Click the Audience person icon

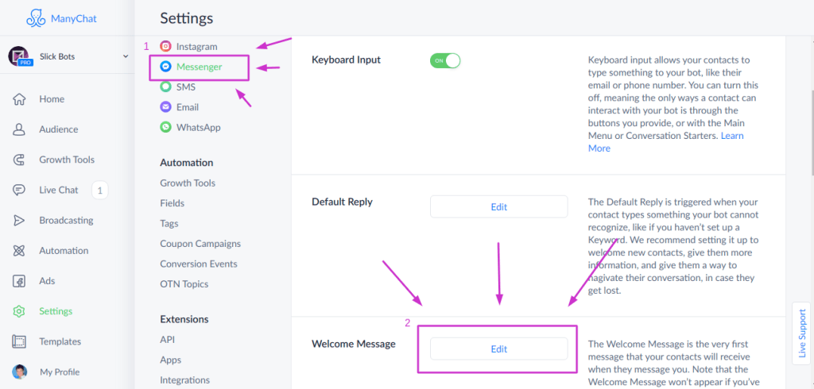pos(19,129)
